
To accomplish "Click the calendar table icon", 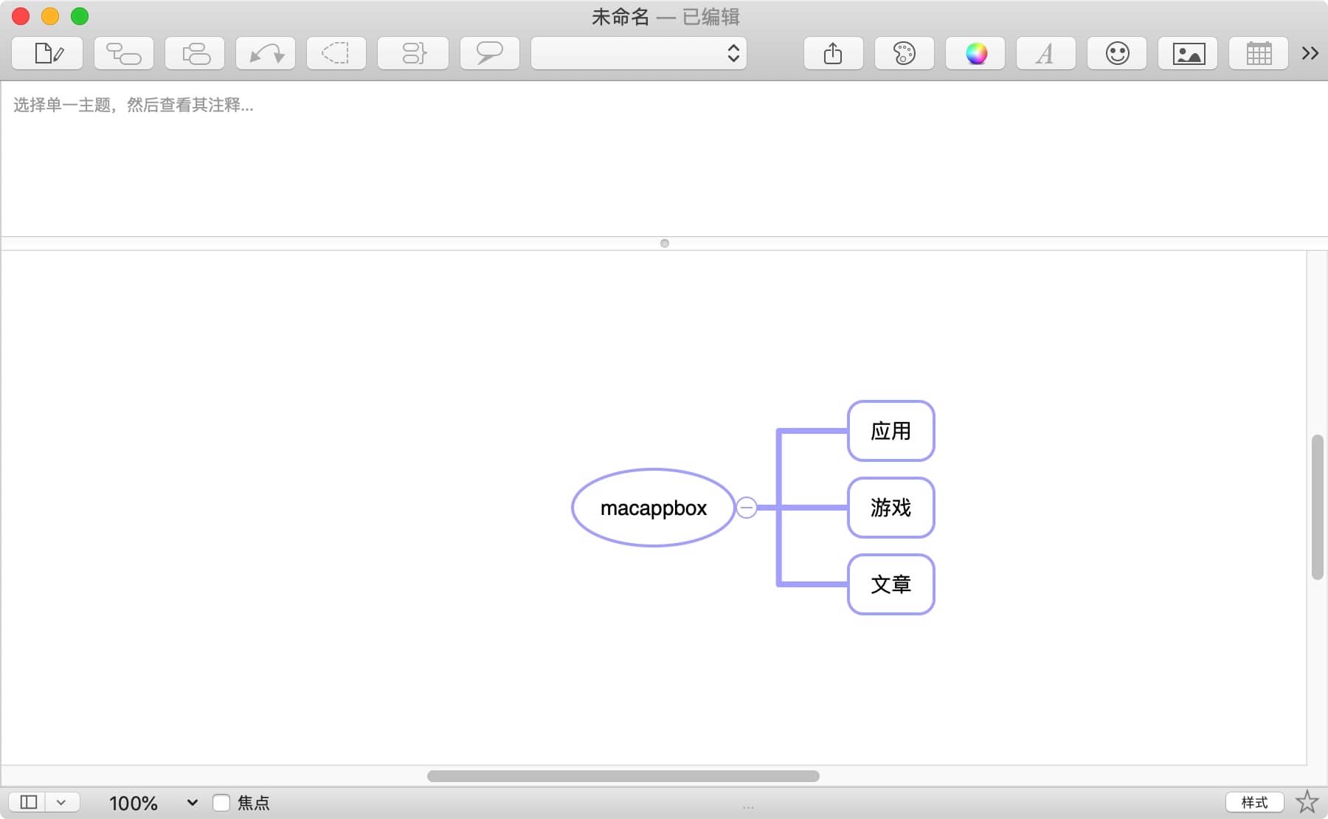I will [1259, 53].
